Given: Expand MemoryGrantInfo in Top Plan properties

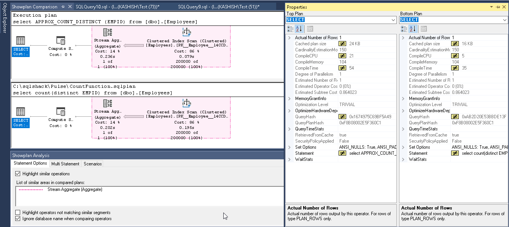Looking at the screenshot, I should (x=290, y=98).
